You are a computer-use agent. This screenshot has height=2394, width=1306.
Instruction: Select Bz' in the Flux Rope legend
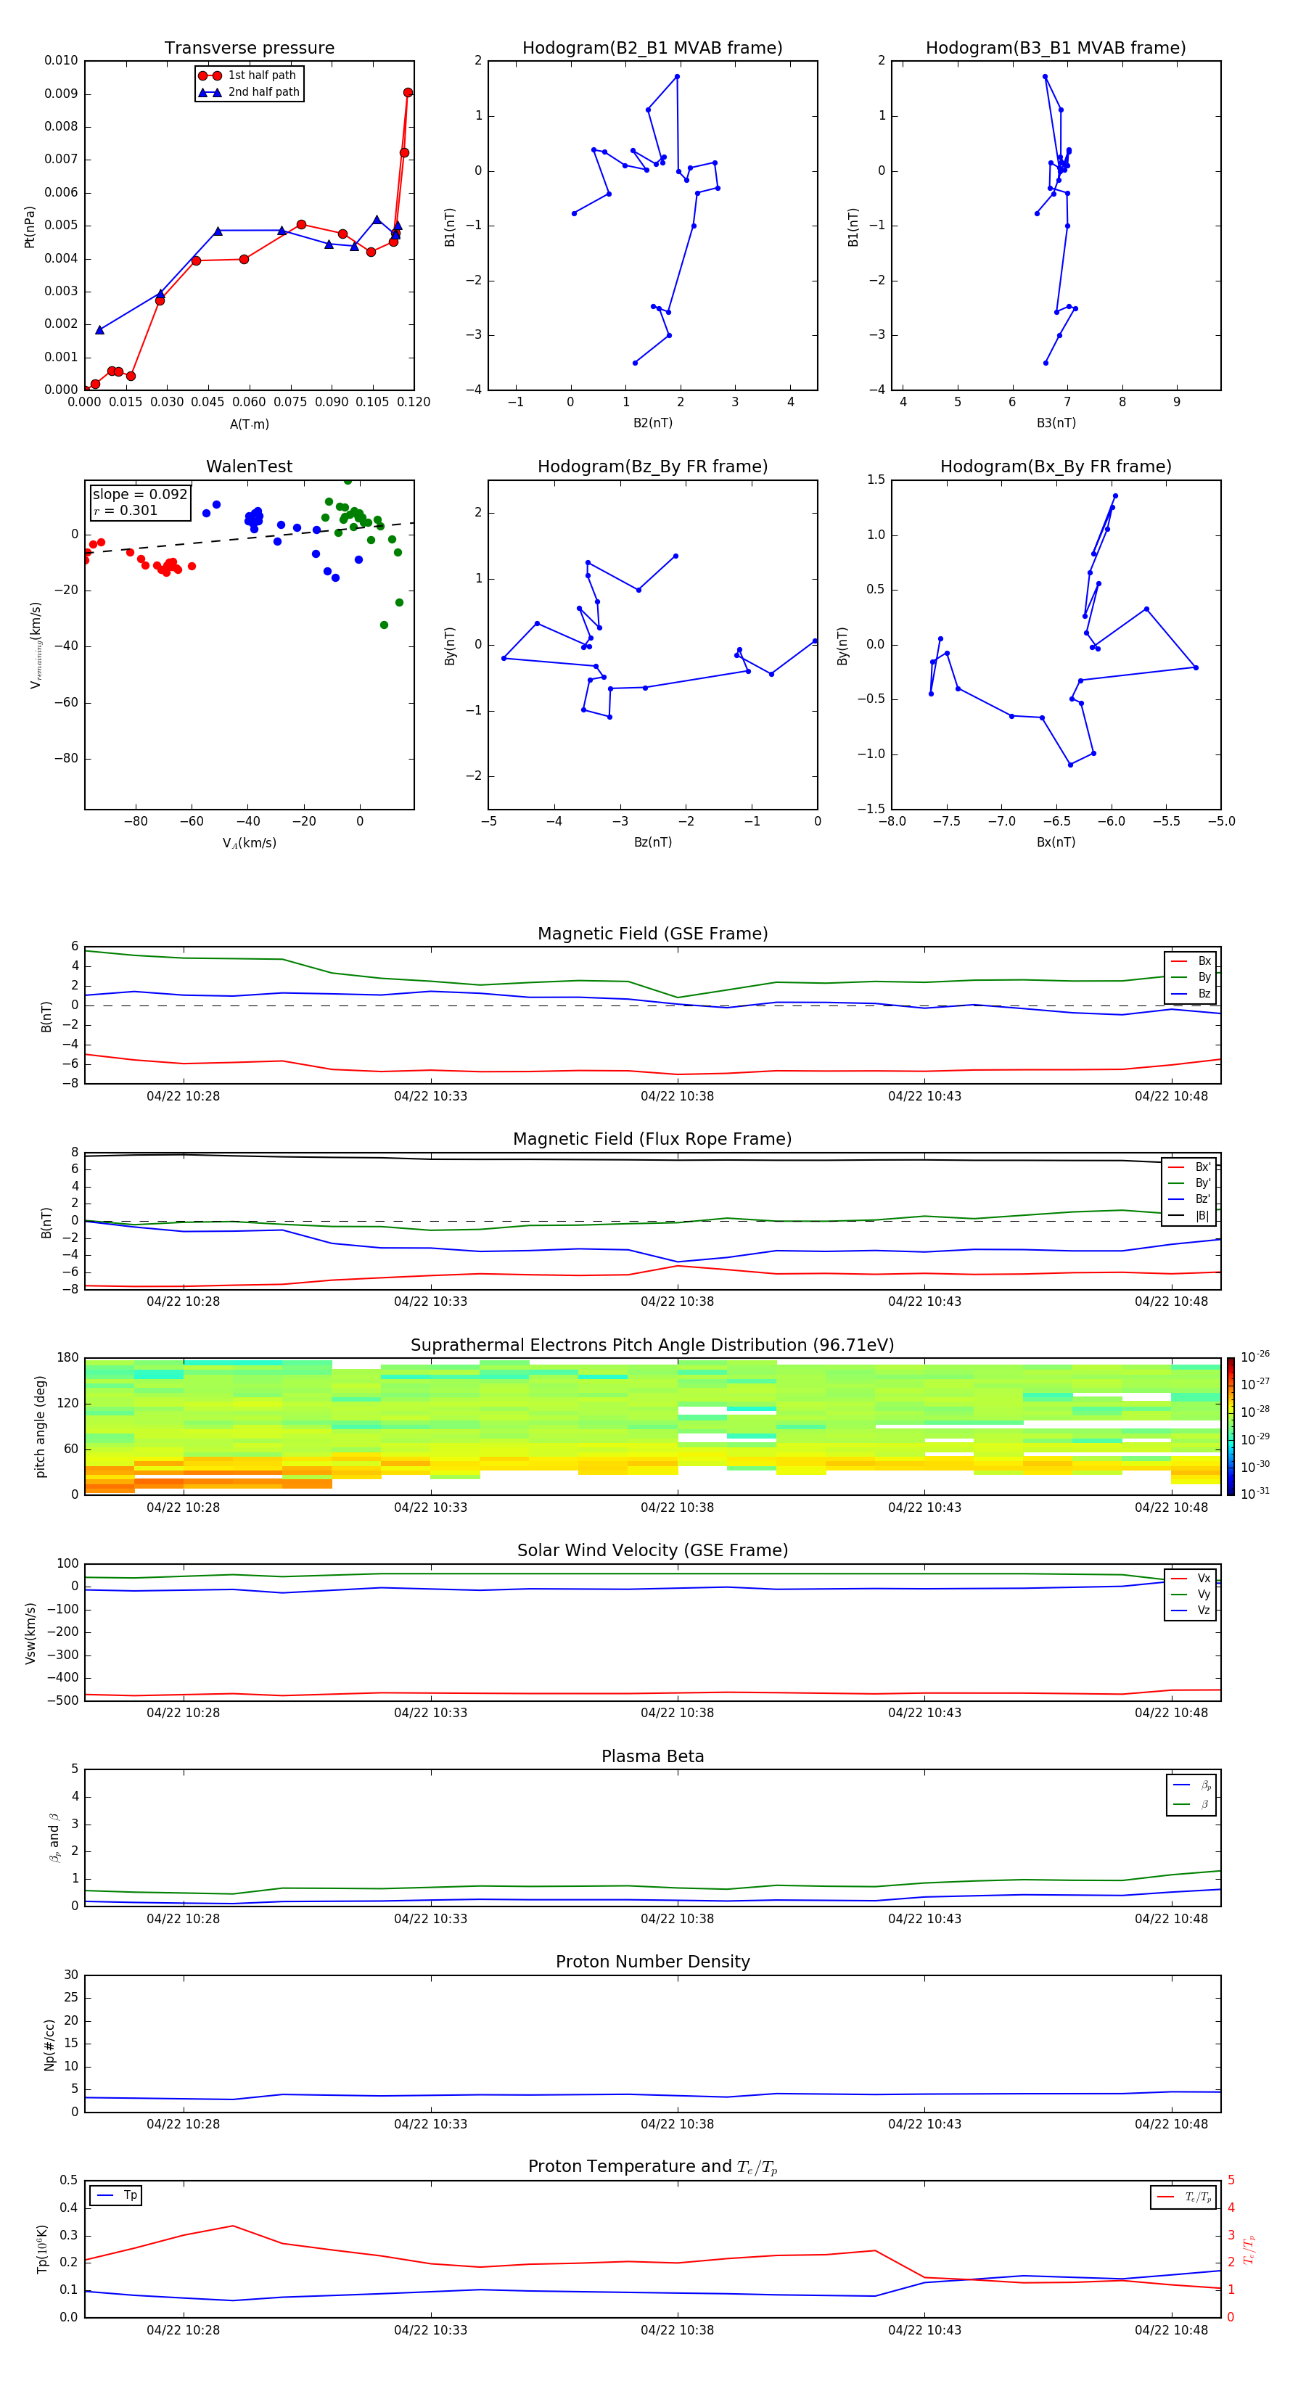click(1190, 1199)
